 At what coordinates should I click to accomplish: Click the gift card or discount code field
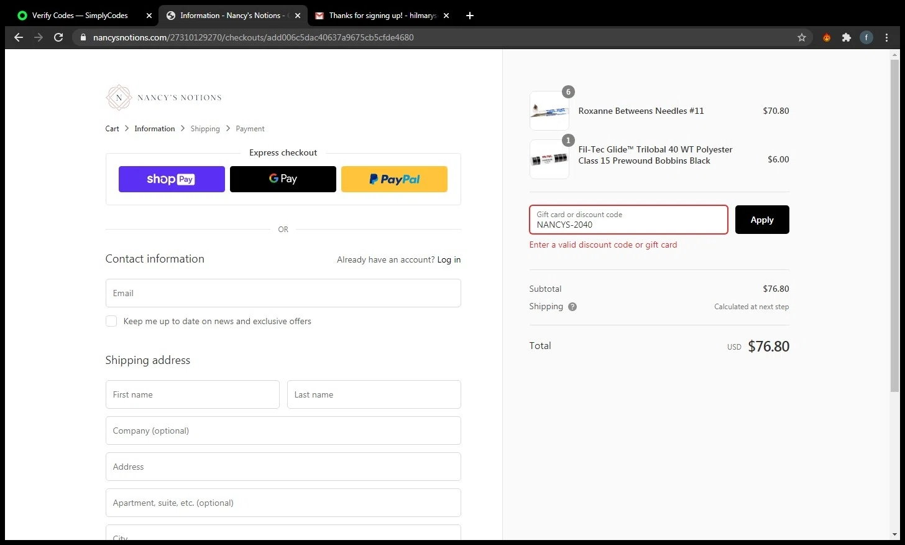tap(628, 220)
